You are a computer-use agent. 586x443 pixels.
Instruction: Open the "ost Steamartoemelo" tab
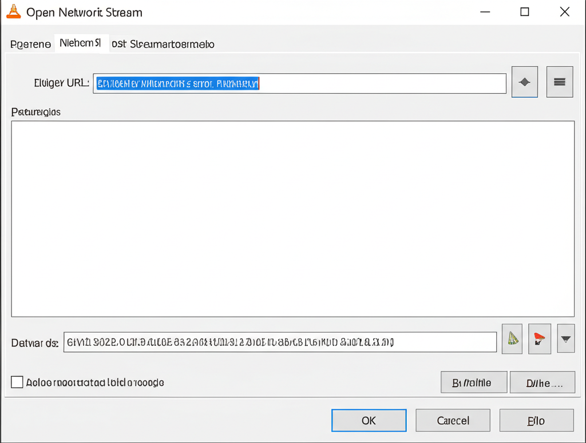click(163, 44)
